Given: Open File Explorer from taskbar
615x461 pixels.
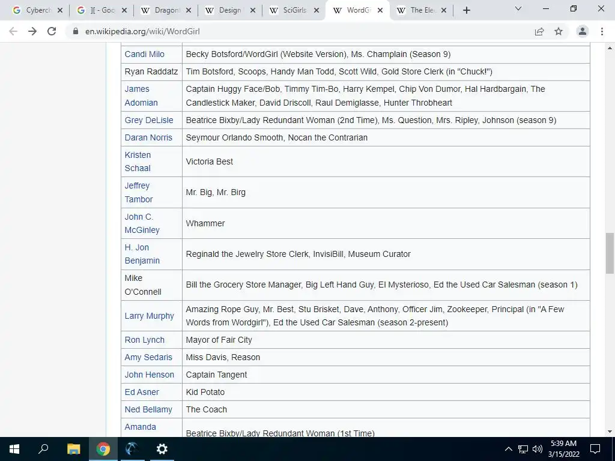Looking at the screenshot, I should coord(73,449).
